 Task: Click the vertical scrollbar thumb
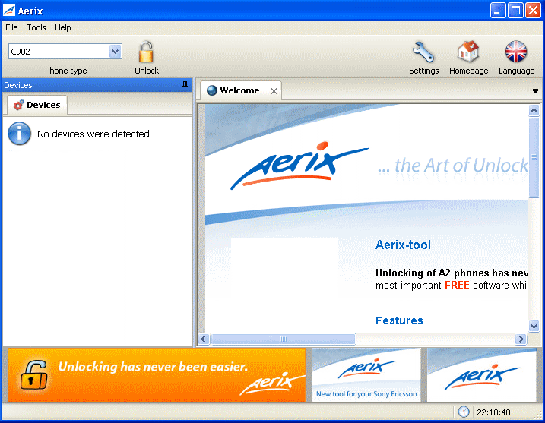[x=534, y=157]
